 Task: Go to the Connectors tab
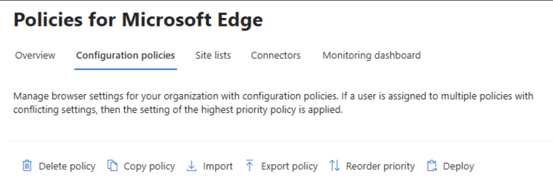coord(276,55)
